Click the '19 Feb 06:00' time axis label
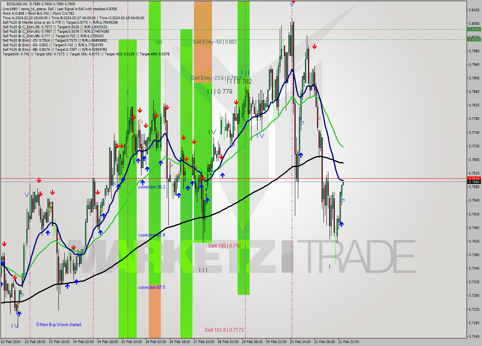Image resolution: width=482 pixels, height=346 pixels. pos(252,342)
